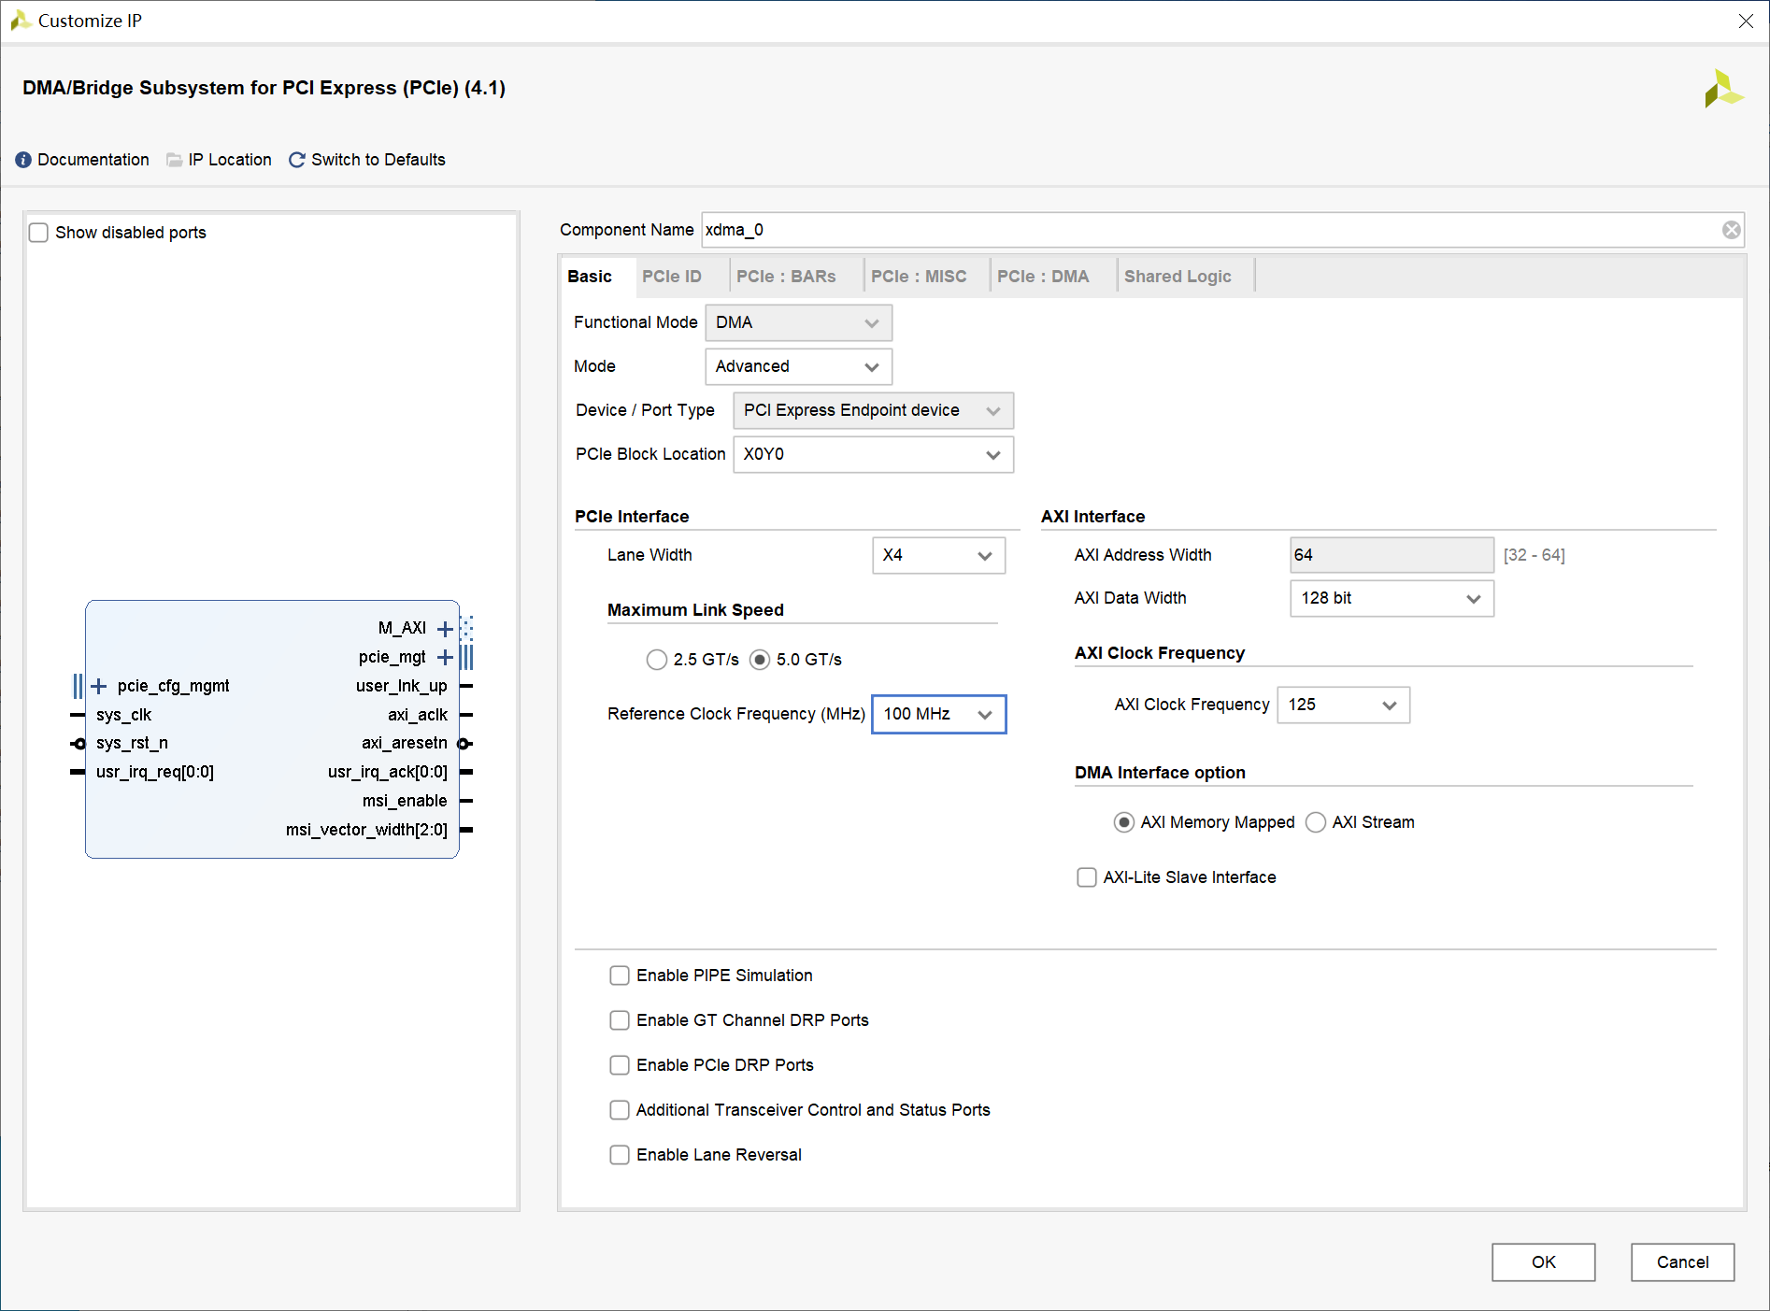This screenshot has width=1770, height=1311.
Task: Clear the Component Name field with X icon
Action: [x=1731, y=230]
